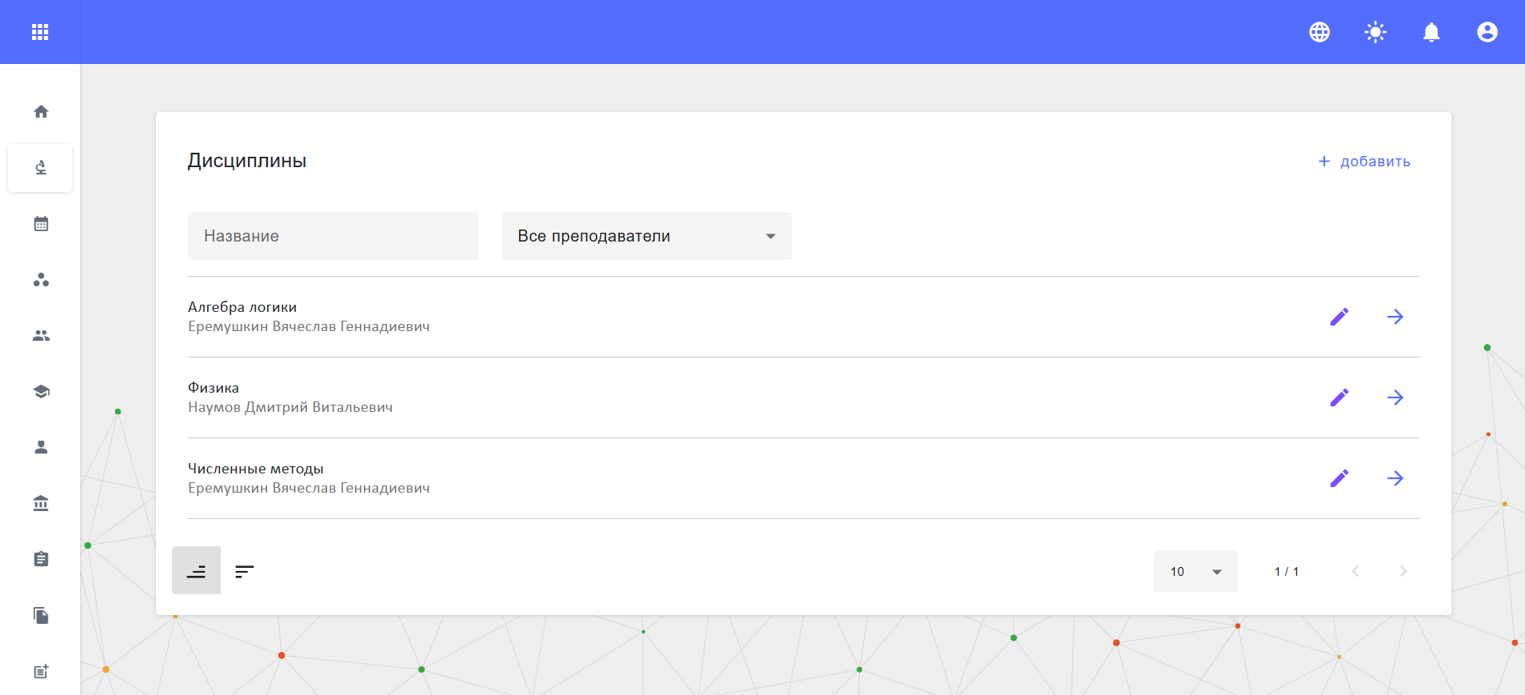Edit the Численные методы discipline
The width and height of the screenshot is (1525, 695).
coord(1339,478)
